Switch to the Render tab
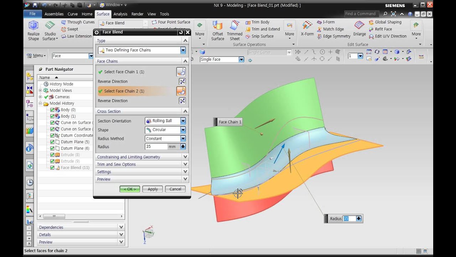The width and height of the screenshot is (456, 257). [x=138, y=14]
